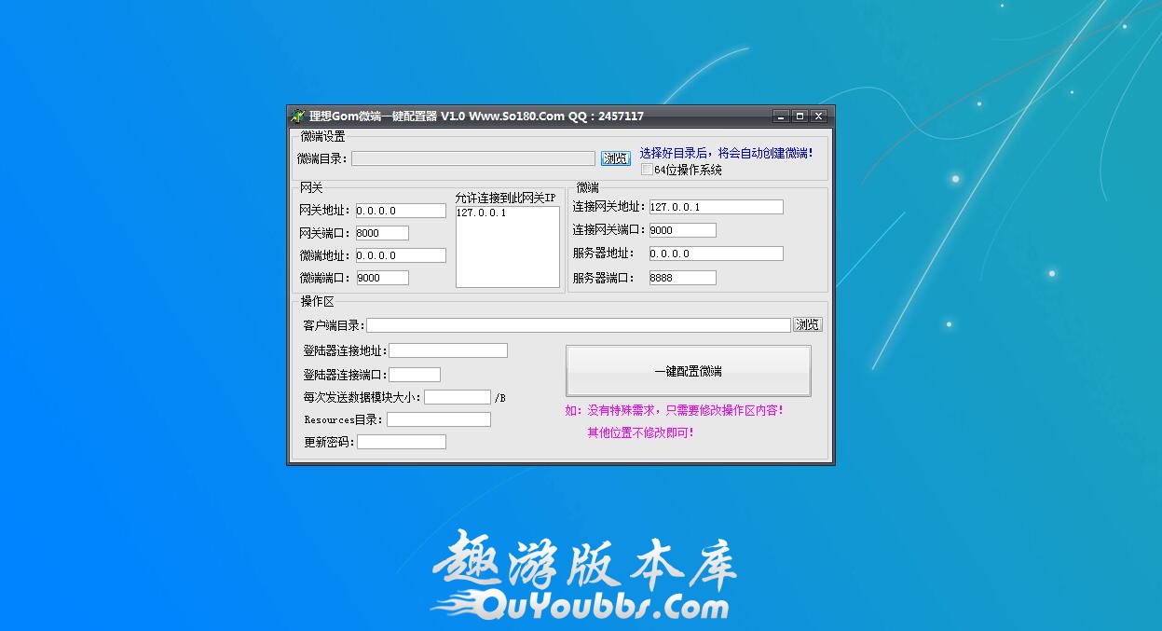
Task: Enable the 64位操作系统 checkbox
Action: [647, 170]
